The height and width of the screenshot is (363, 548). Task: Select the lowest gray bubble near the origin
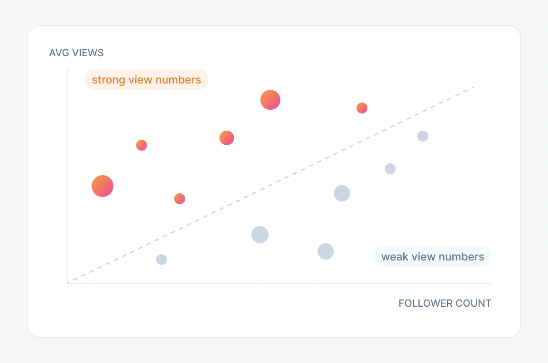pos(161,260)
